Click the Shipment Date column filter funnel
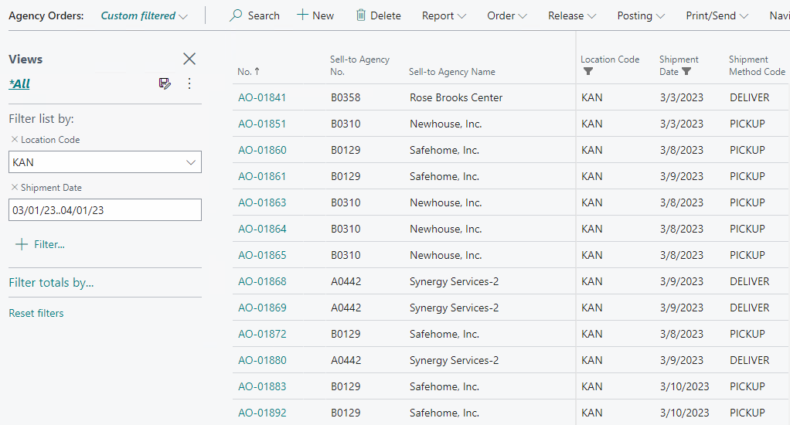Screen dimensions: 790x425 tap(686, 72)
